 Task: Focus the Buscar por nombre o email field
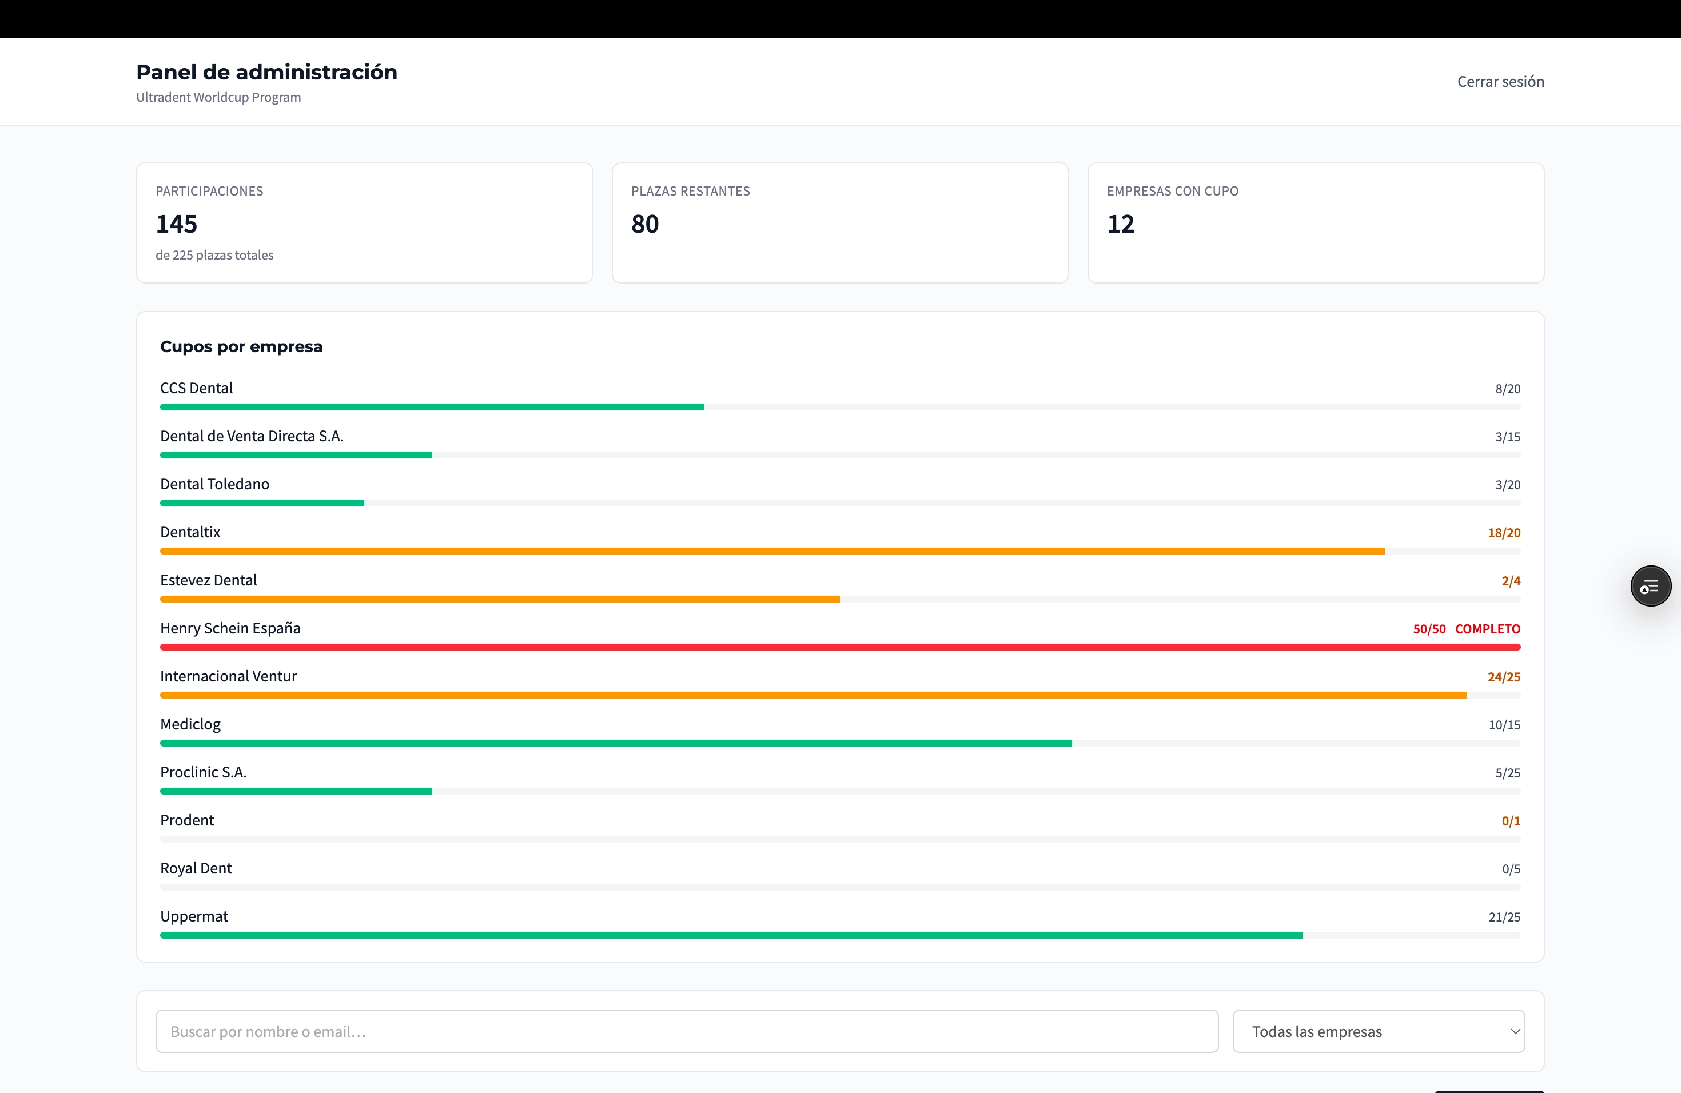[x=687, y=1031]
